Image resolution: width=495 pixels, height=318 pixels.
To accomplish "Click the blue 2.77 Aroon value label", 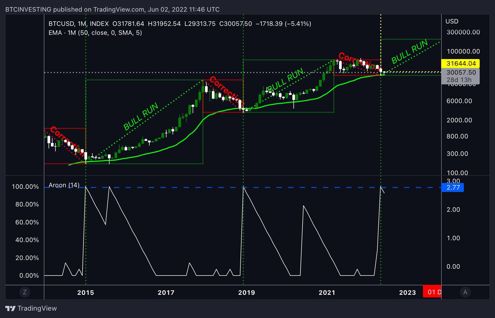I will point(453,187).
